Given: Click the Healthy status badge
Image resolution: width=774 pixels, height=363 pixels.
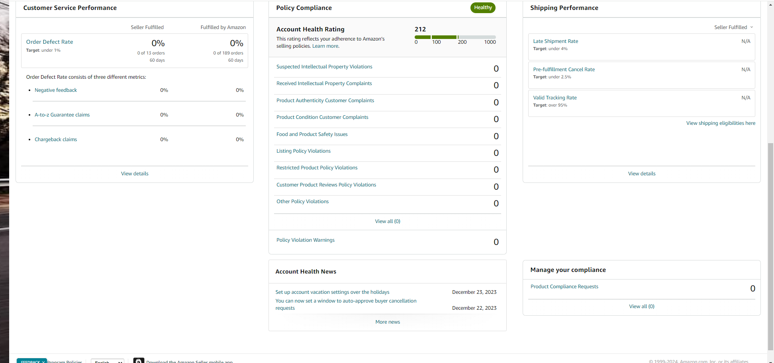Looking at the screenshot, I should click(x=483, y=8).
